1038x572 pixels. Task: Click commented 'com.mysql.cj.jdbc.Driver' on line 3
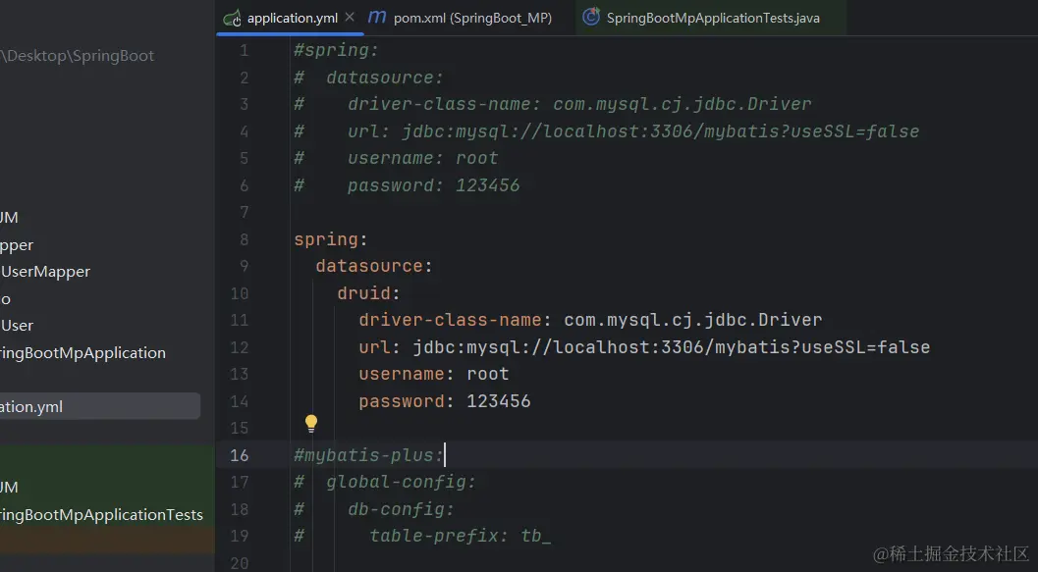tap(682, 104)
